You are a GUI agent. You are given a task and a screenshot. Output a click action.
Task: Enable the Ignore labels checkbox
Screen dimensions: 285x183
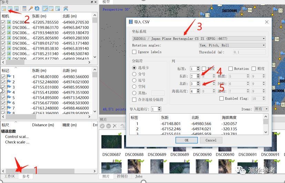pos(134,52)
